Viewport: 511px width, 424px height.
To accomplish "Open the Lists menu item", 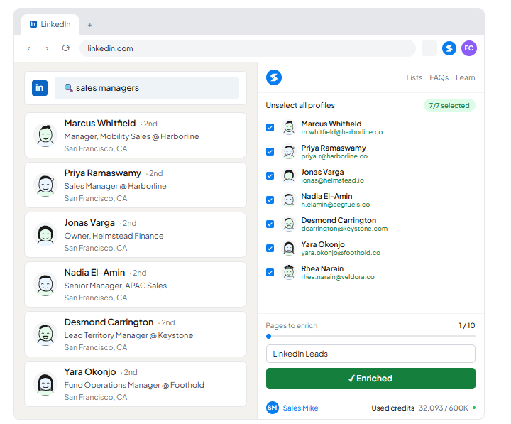I will [x=414, y=77].
